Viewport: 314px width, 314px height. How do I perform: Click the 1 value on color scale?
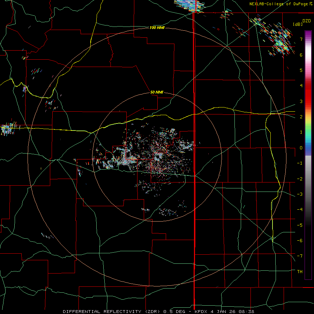click(301, 132)
